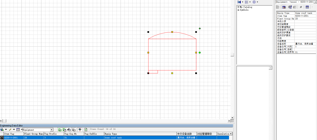Click the categorized view icon in Properties toolbar
317x140 pixels.
278,7
